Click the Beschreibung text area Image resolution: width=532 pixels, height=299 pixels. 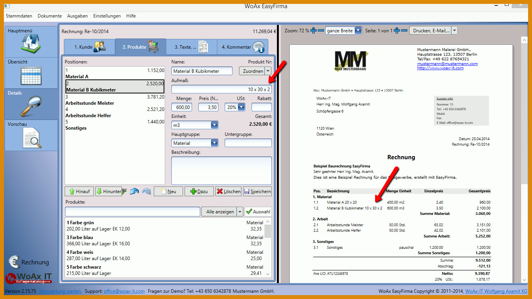click(x=222, y=171)
